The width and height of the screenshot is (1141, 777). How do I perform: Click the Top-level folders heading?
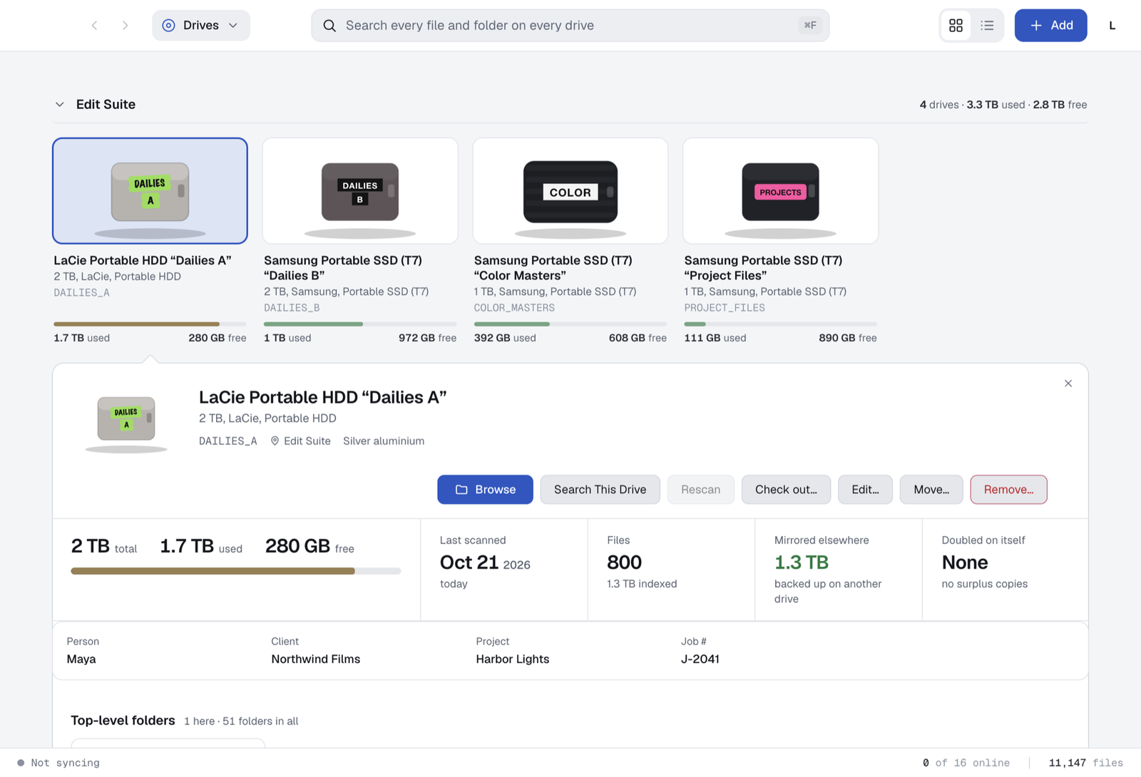click(x=123, y=721)
